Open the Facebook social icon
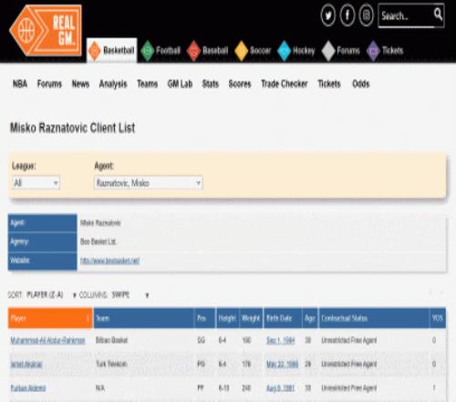This screenshot has height=402, width=456. pos(347,15)
